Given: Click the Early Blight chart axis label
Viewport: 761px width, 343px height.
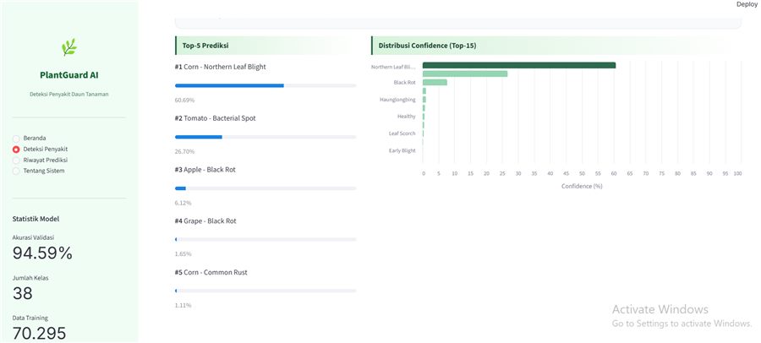Looking at the screenshot, I should 402,150.
